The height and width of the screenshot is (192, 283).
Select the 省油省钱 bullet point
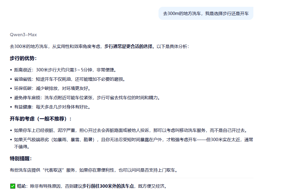[70, 79]
